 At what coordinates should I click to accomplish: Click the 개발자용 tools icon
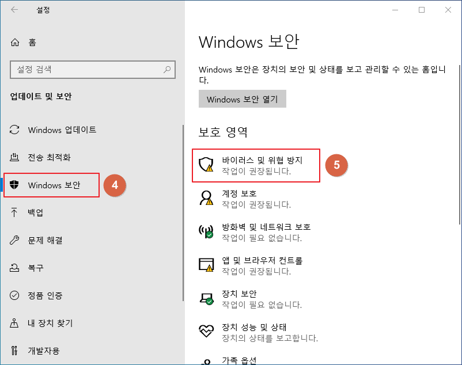(14, 350)
